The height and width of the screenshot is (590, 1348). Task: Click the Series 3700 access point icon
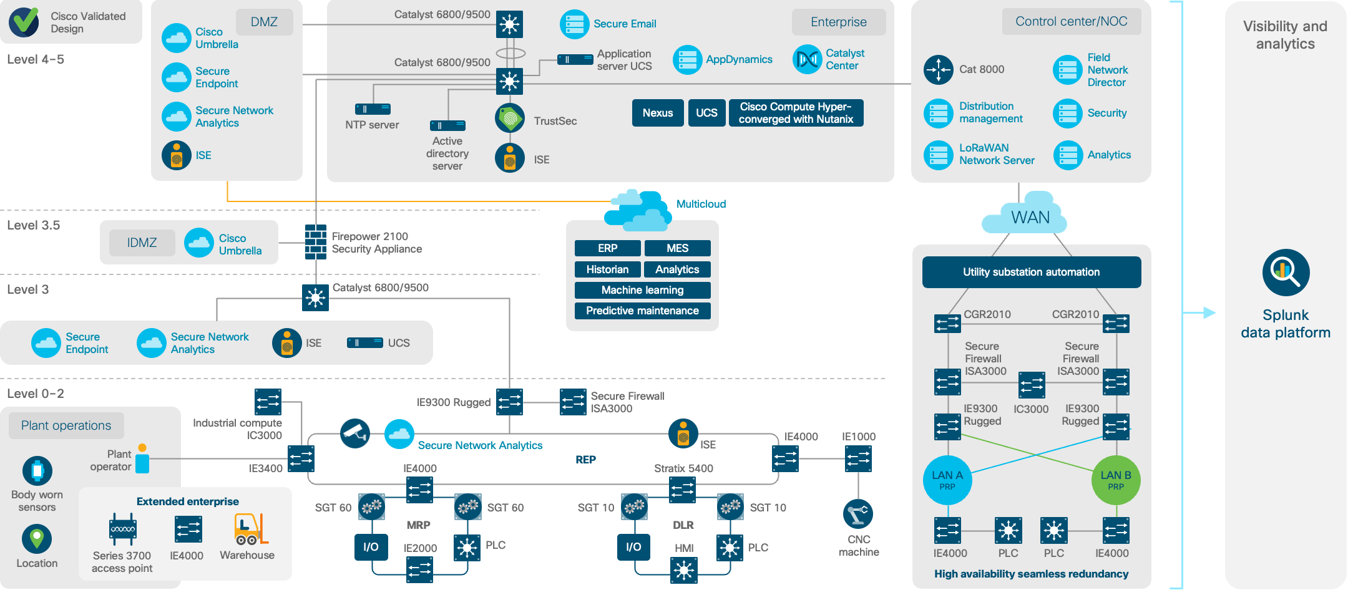[x=123, y=530]
